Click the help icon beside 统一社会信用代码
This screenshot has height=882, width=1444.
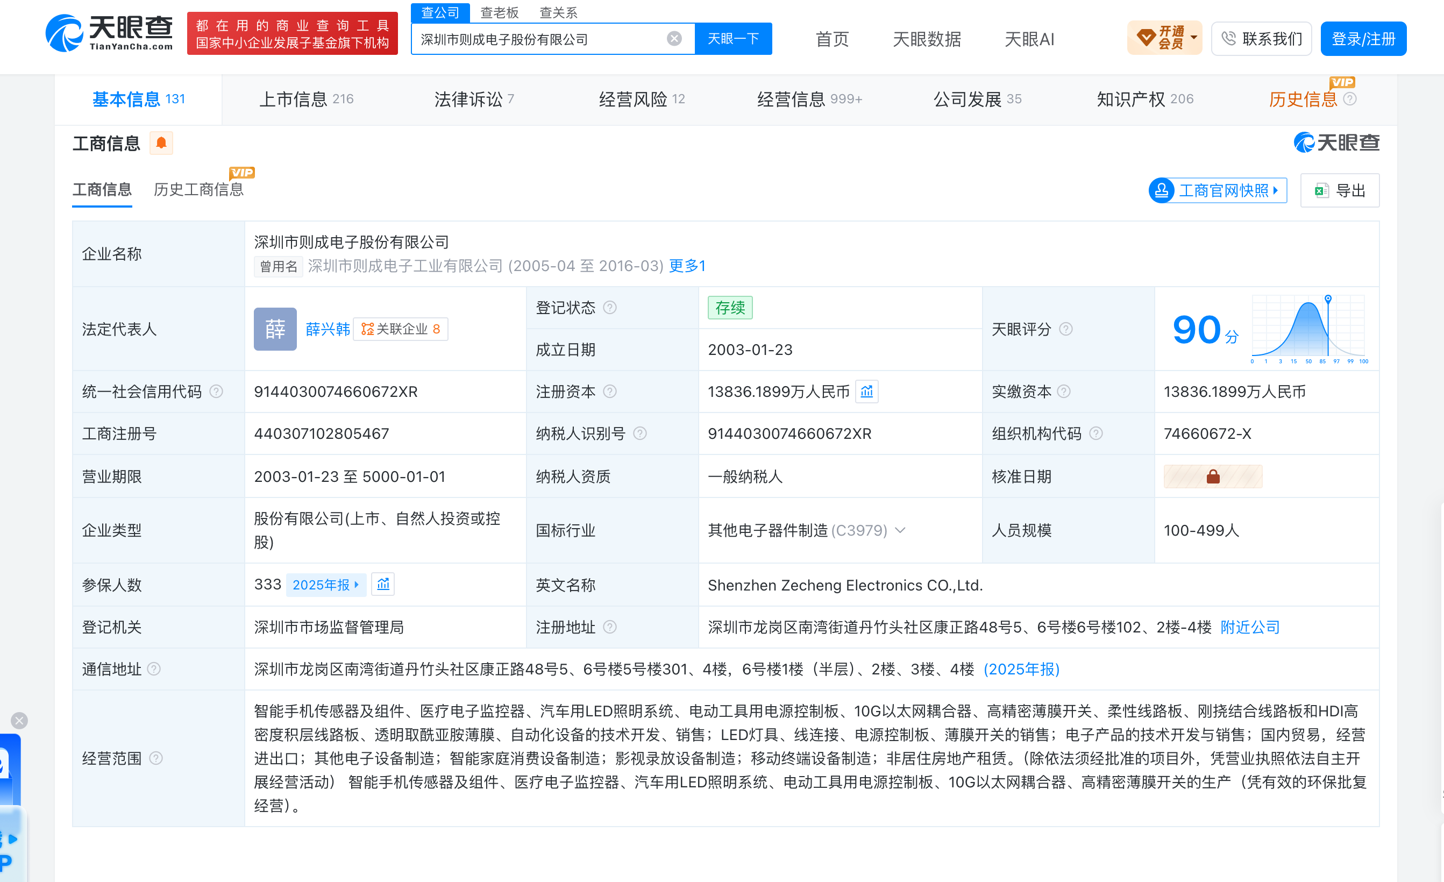pos(216,392)
